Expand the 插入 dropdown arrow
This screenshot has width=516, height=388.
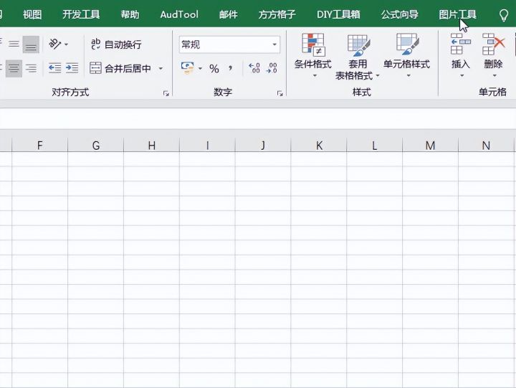coord(462,76)
